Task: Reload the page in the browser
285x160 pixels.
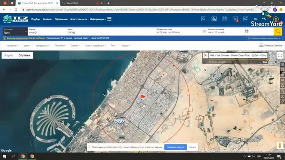Action: pyautogui.click(x=16, y=10)
